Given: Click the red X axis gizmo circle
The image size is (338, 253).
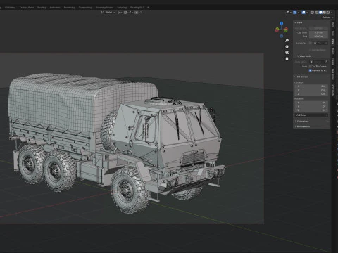Looking at the screenshot, I should pos(277,30).
